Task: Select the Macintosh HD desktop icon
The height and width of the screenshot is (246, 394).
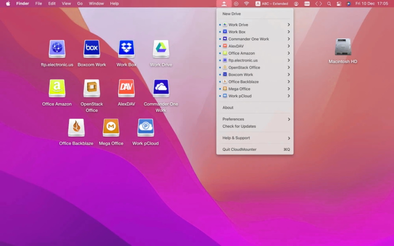Action: 343,47
